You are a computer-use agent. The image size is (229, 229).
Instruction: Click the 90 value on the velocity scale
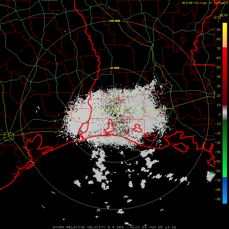[x=219, y=30]
